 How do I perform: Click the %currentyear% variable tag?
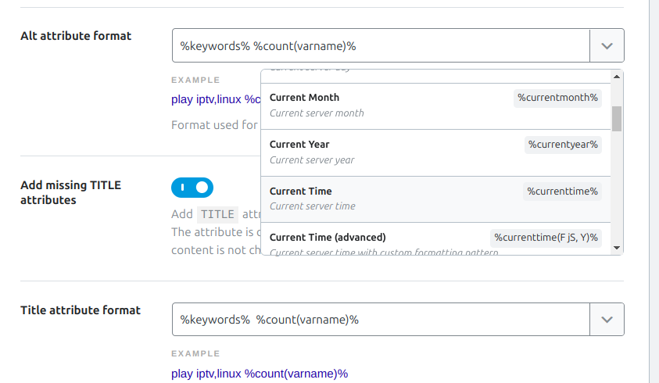click(563, 145)
